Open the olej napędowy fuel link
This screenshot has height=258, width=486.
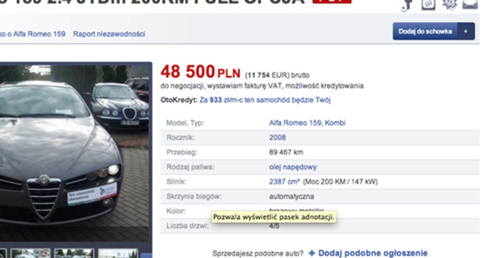(x=293, y=167)
